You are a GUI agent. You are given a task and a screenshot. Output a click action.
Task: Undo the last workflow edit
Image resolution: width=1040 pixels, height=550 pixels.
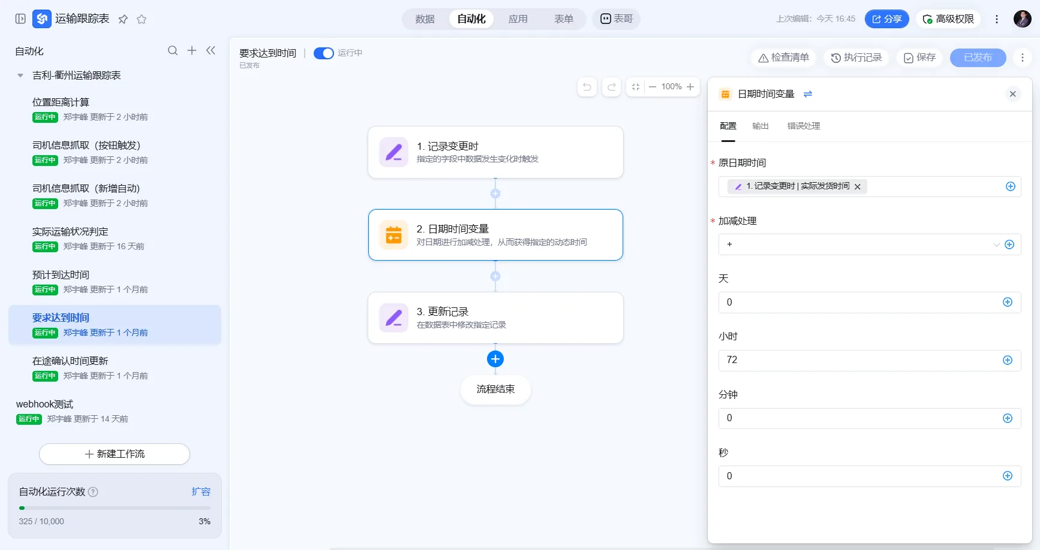tap(587, 87)
